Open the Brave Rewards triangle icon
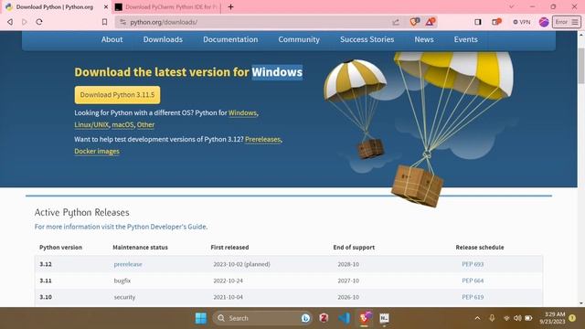The width and height of the screenshot is (585, 329). point(431,22)
